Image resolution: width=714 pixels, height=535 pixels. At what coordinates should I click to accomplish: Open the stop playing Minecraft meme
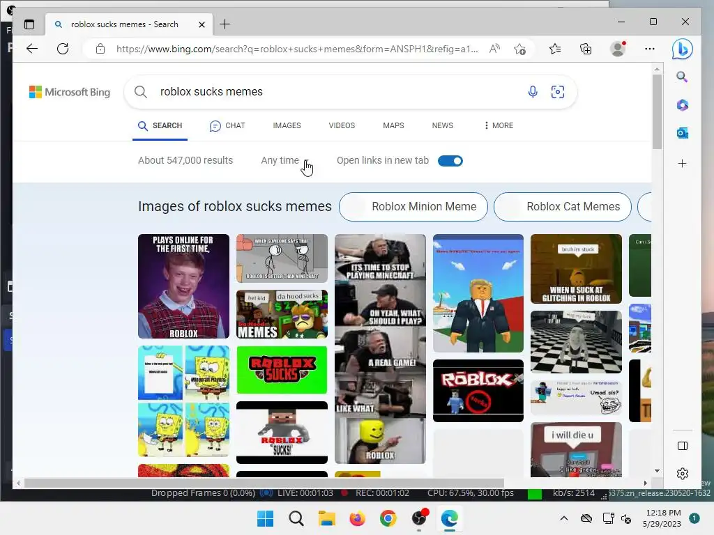click(x=380, y=349)
